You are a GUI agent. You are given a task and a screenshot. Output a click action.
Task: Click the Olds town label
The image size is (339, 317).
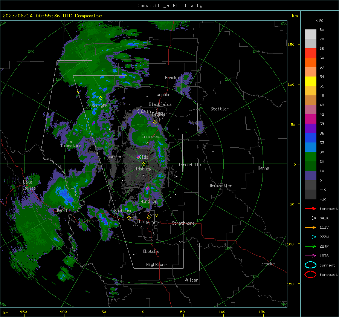(x=144, y=157)
